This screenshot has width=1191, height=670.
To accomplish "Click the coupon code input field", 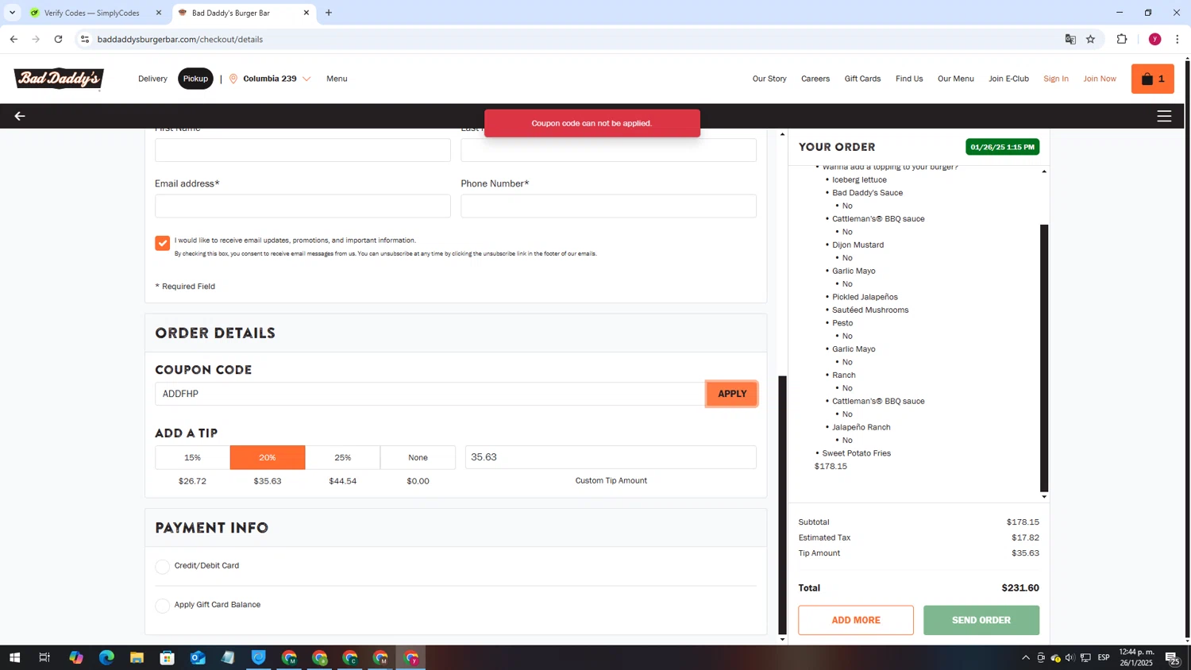I will (x=430, y=394).
